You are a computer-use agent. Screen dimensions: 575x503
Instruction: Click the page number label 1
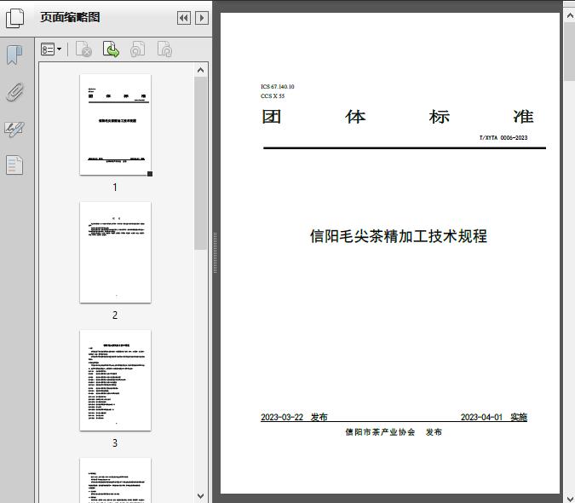click(x=115, y=188)
